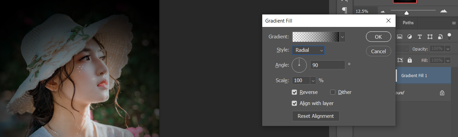The width and height of the screenshot is (458, 137).
Task: Enable the Dither checkbox
Action: [x=333, y=92]
